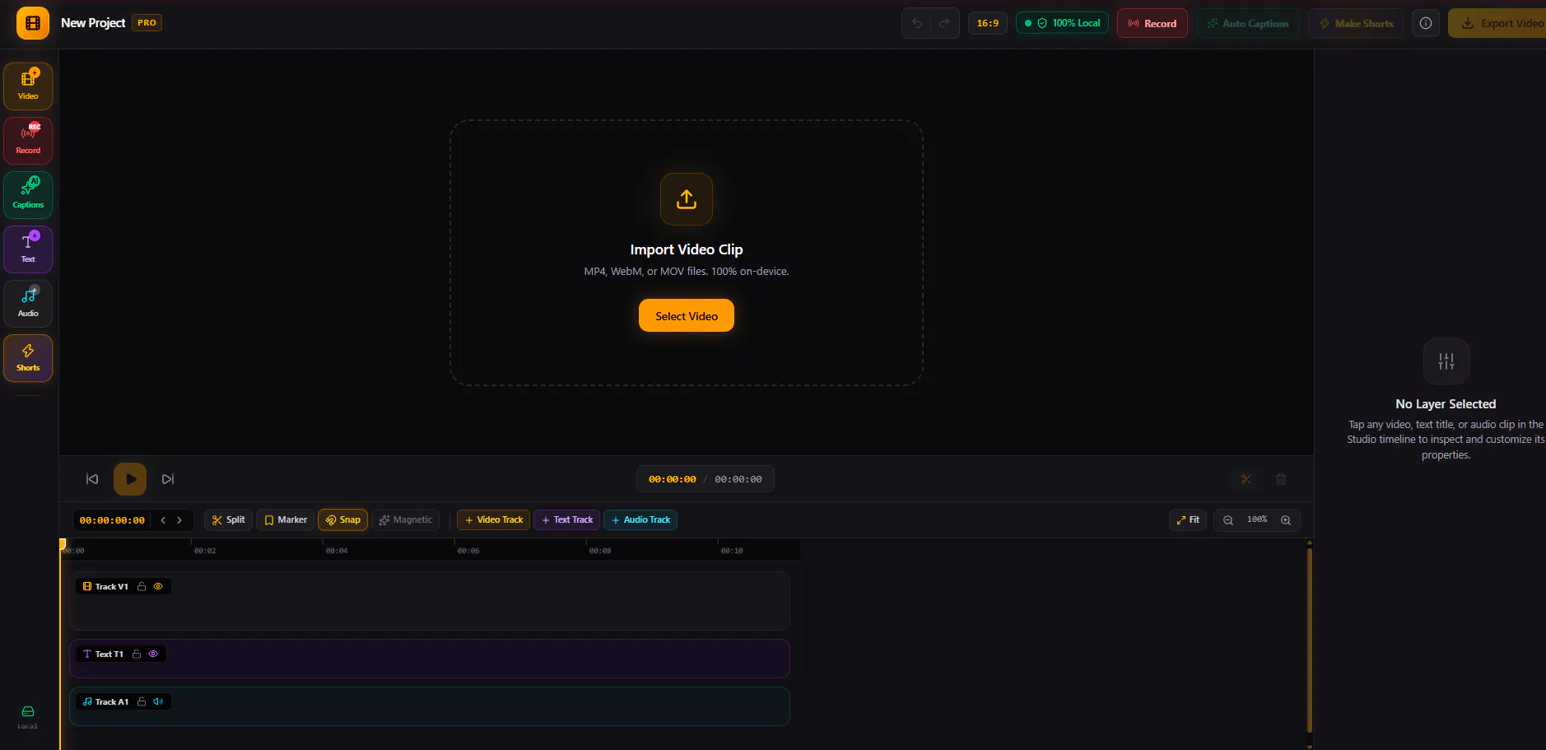
Task: Click the Record button in header
Action: pos(1153,23)
